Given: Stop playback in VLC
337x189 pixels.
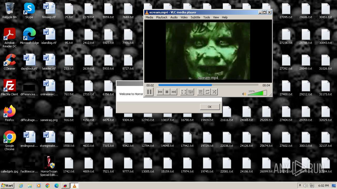Looking at the screenshot, I should coord(167,92).
